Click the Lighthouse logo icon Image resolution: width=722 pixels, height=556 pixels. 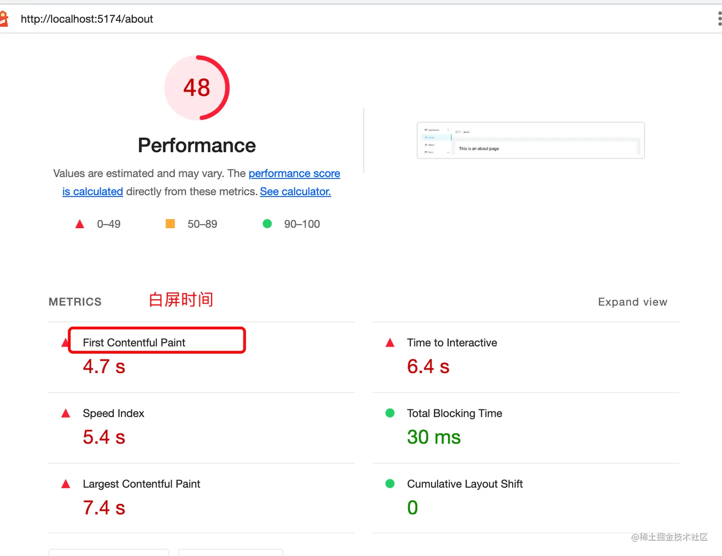[5, 18]
